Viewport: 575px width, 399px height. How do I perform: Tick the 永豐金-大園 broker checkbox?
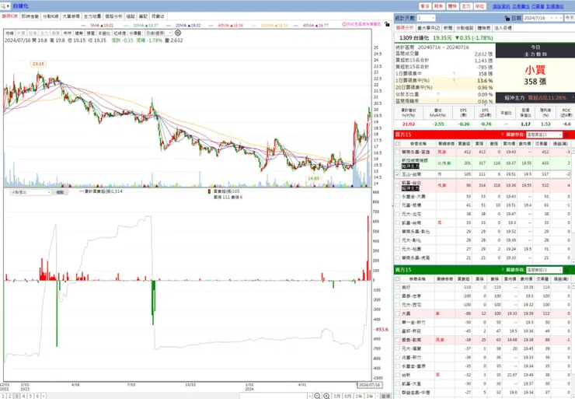pos(398,196)
